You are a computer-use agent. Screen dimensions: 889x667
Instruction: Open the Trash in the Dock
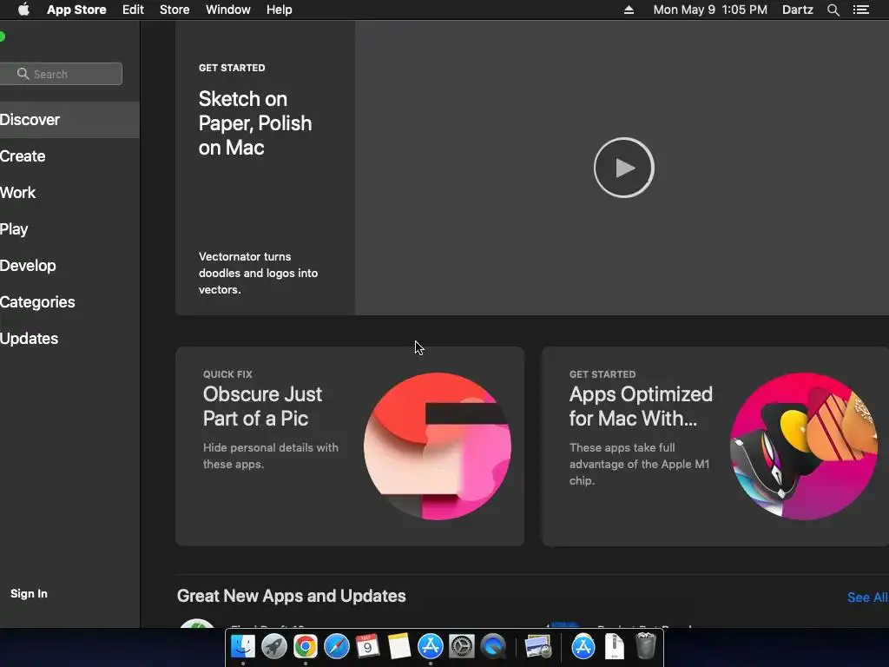pos(645,646)
